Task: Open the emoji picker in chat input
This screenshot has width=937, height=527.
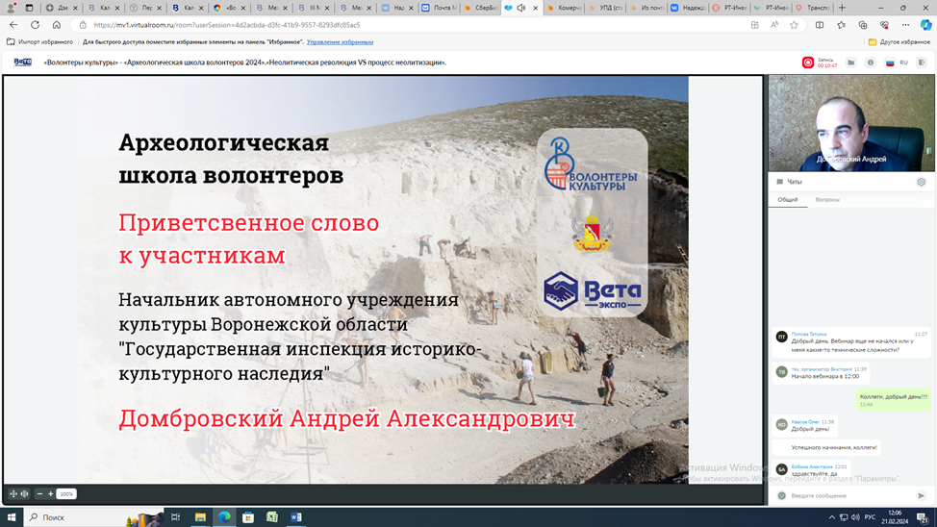Action: [781, 496]
